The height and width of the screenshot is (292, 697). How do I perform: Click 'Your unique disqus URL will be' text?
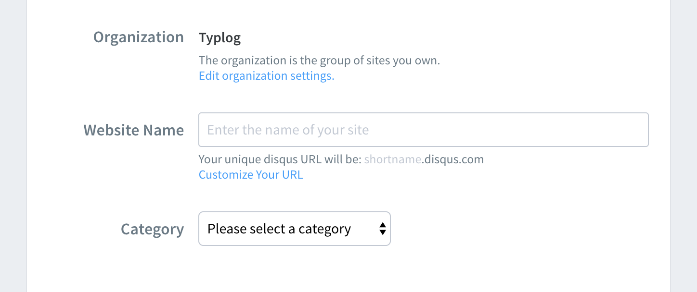coord(280,159)
